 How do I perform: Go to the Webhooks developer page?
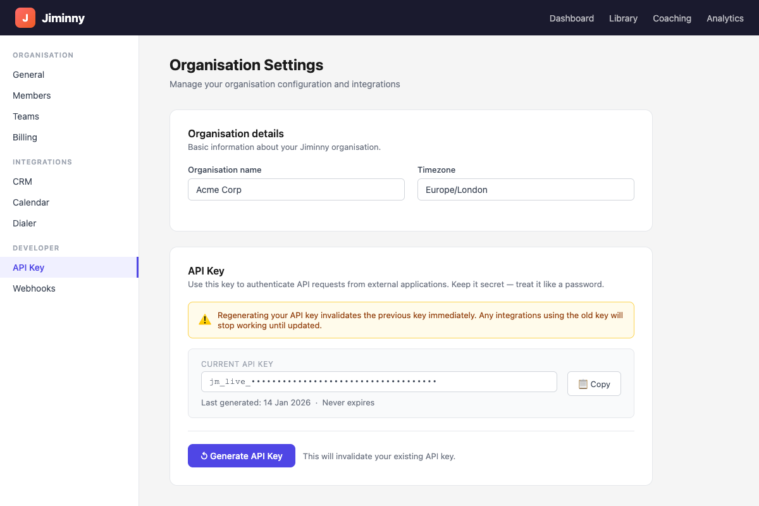pos(34,288)
